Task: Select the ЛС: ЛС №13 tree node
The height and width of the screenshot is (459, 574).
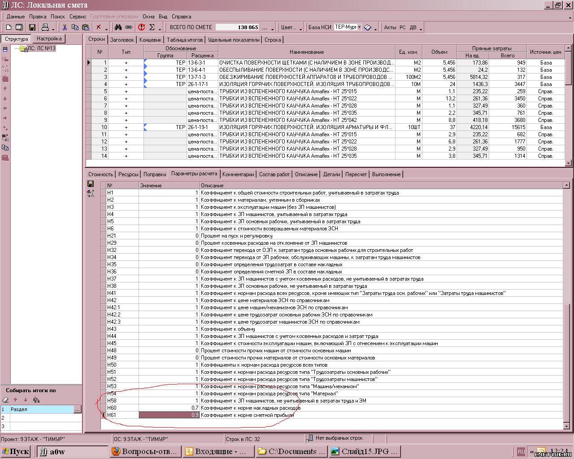Action: pyautogui.click(x=41, y=48)
